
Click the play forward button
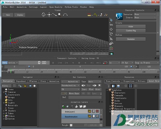[x=85, y=63]
